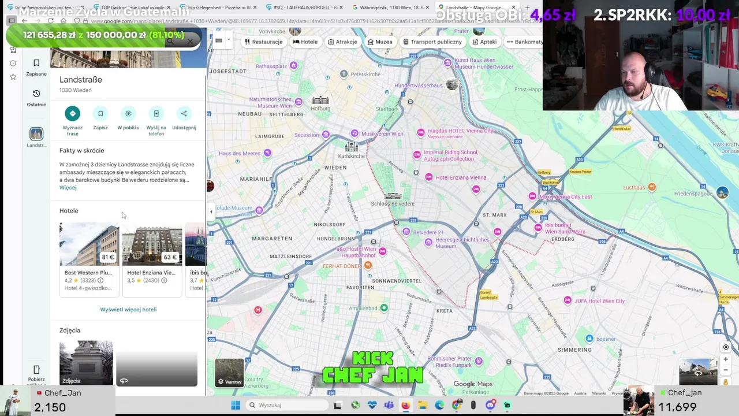Switch to the TOP Gastronomie Lokal tab
This screenshot has width=739, height=416.
pyautogui.click(x=132, y=8)
